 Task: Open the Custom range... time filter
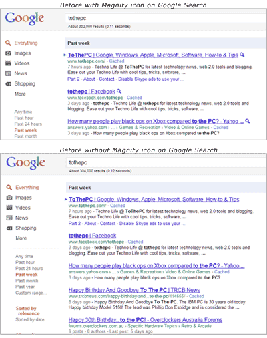(x=31, y=293)
